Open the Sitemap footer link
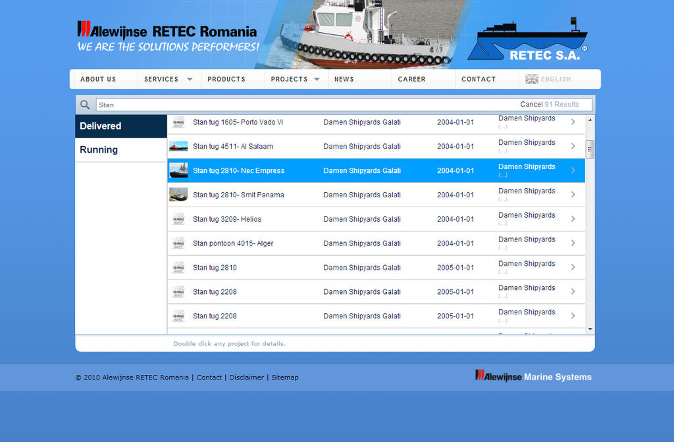Screen dimensions: 674x442 [x=284, y=377]
